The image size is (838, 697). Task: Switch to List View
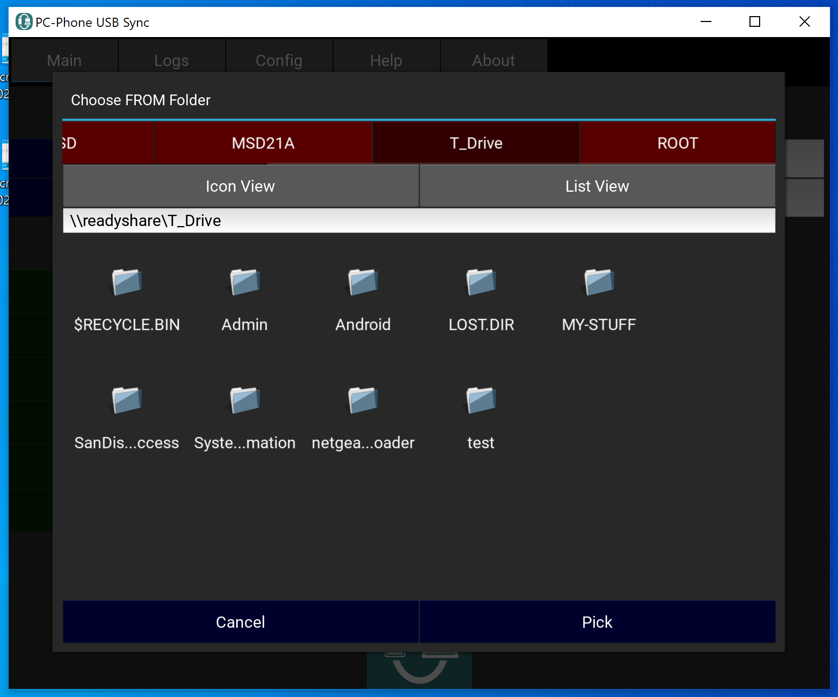(597, 186)
